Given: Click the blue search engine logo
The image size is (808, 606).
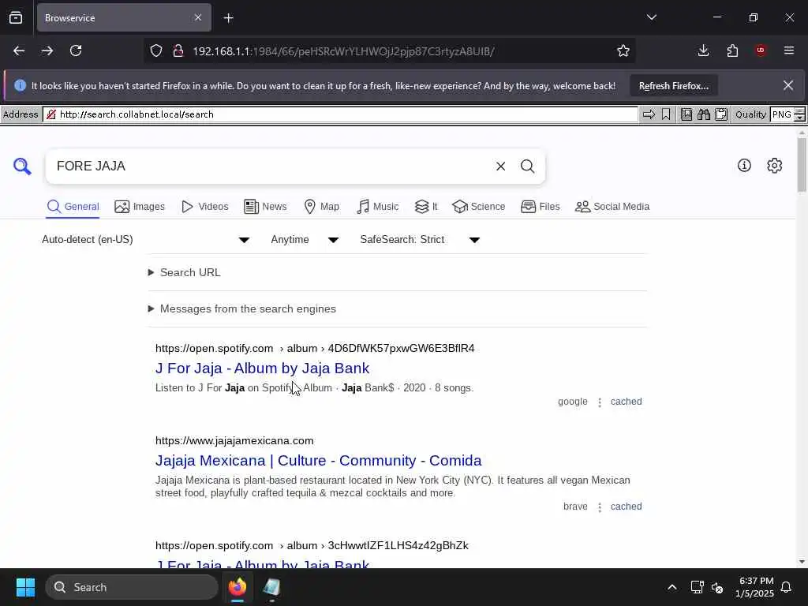Looking at the screenshot, I should click(x=22, y=166).
